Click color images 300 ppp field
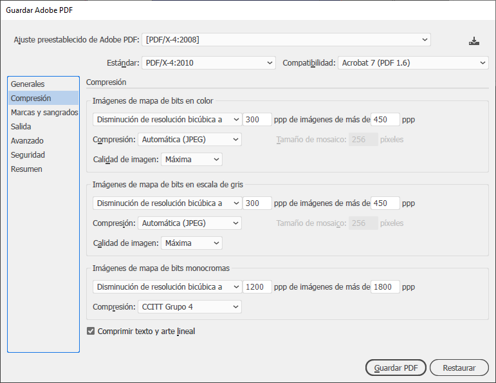496x383 pixels. coord(257,119)
